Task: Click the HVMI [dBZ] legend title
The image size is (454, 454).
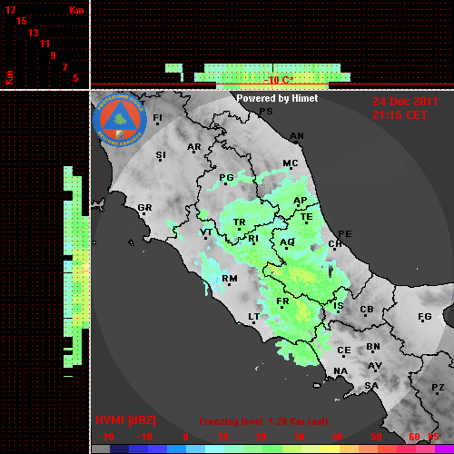Action: point(125,420)
